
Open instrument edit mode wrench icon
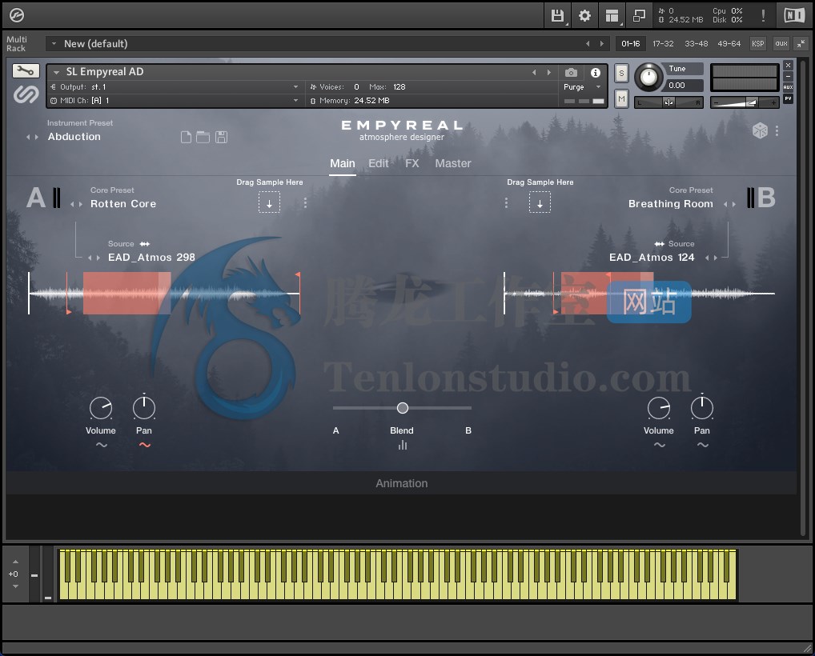(26, 70)
